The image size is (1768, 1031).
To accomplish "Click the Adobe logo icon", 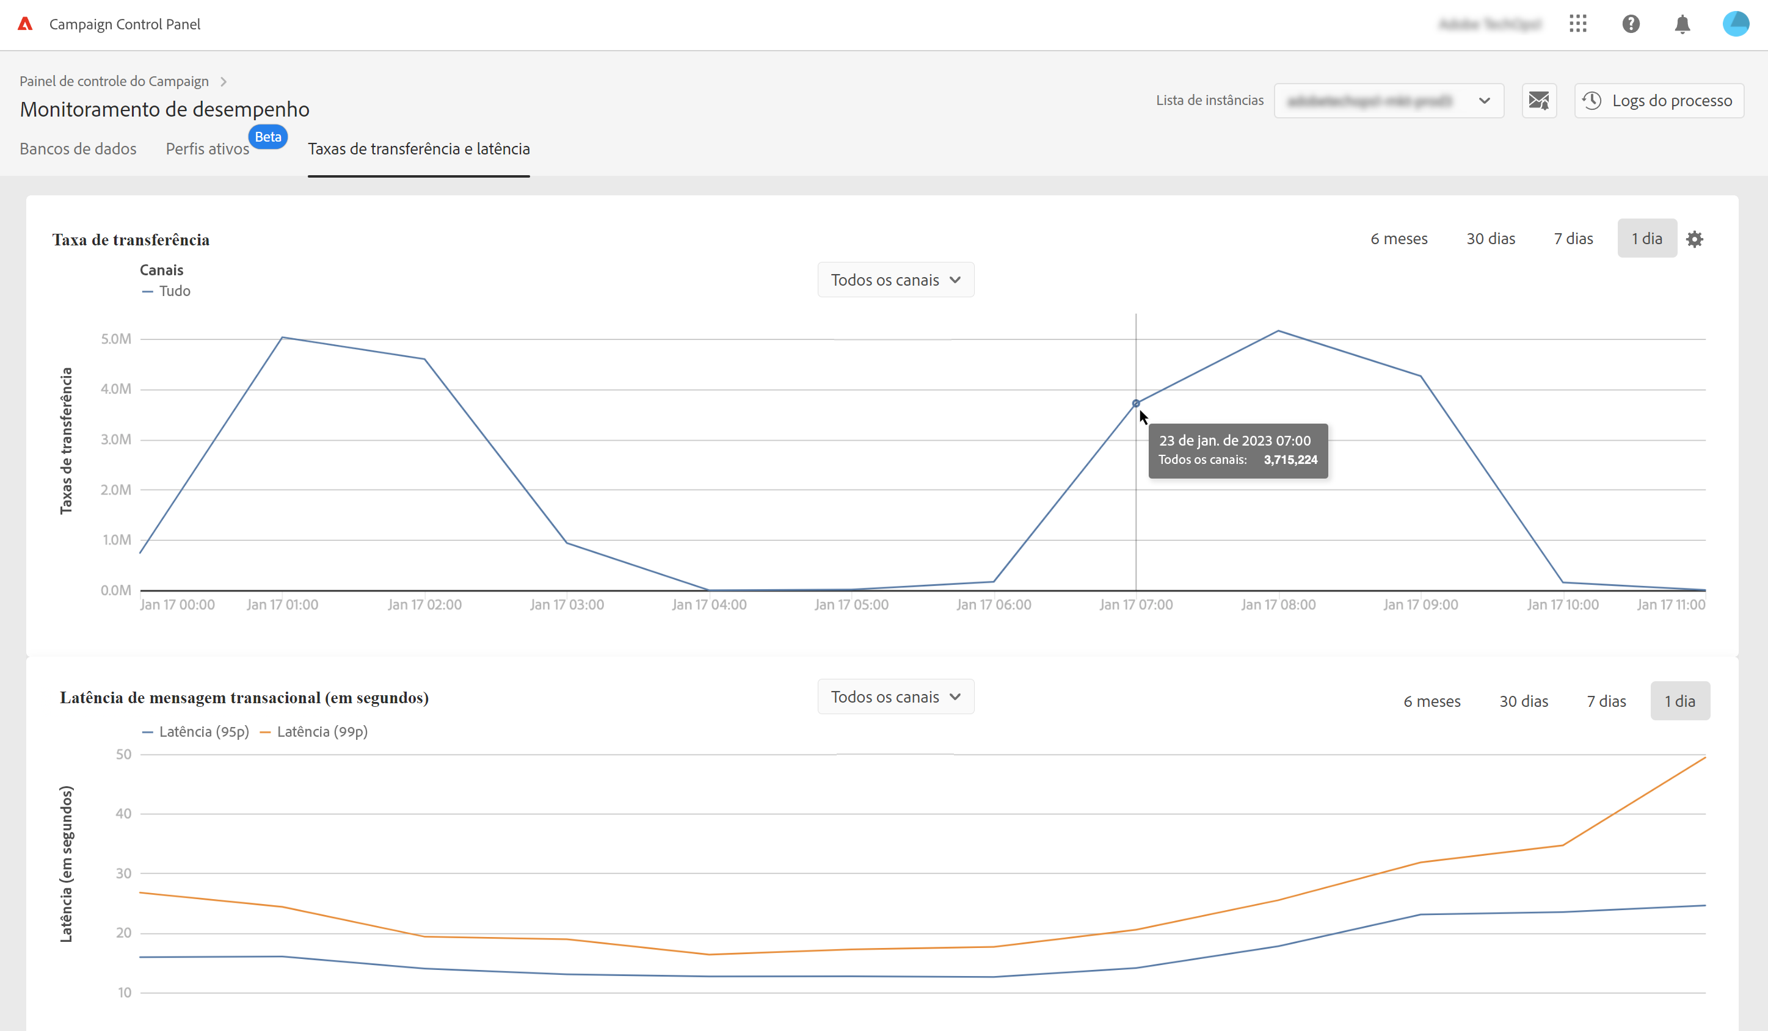I will point(25,24).
